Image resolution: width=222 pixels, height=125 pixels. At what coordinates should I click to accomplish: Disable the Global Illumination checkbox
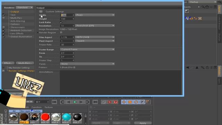4,36
